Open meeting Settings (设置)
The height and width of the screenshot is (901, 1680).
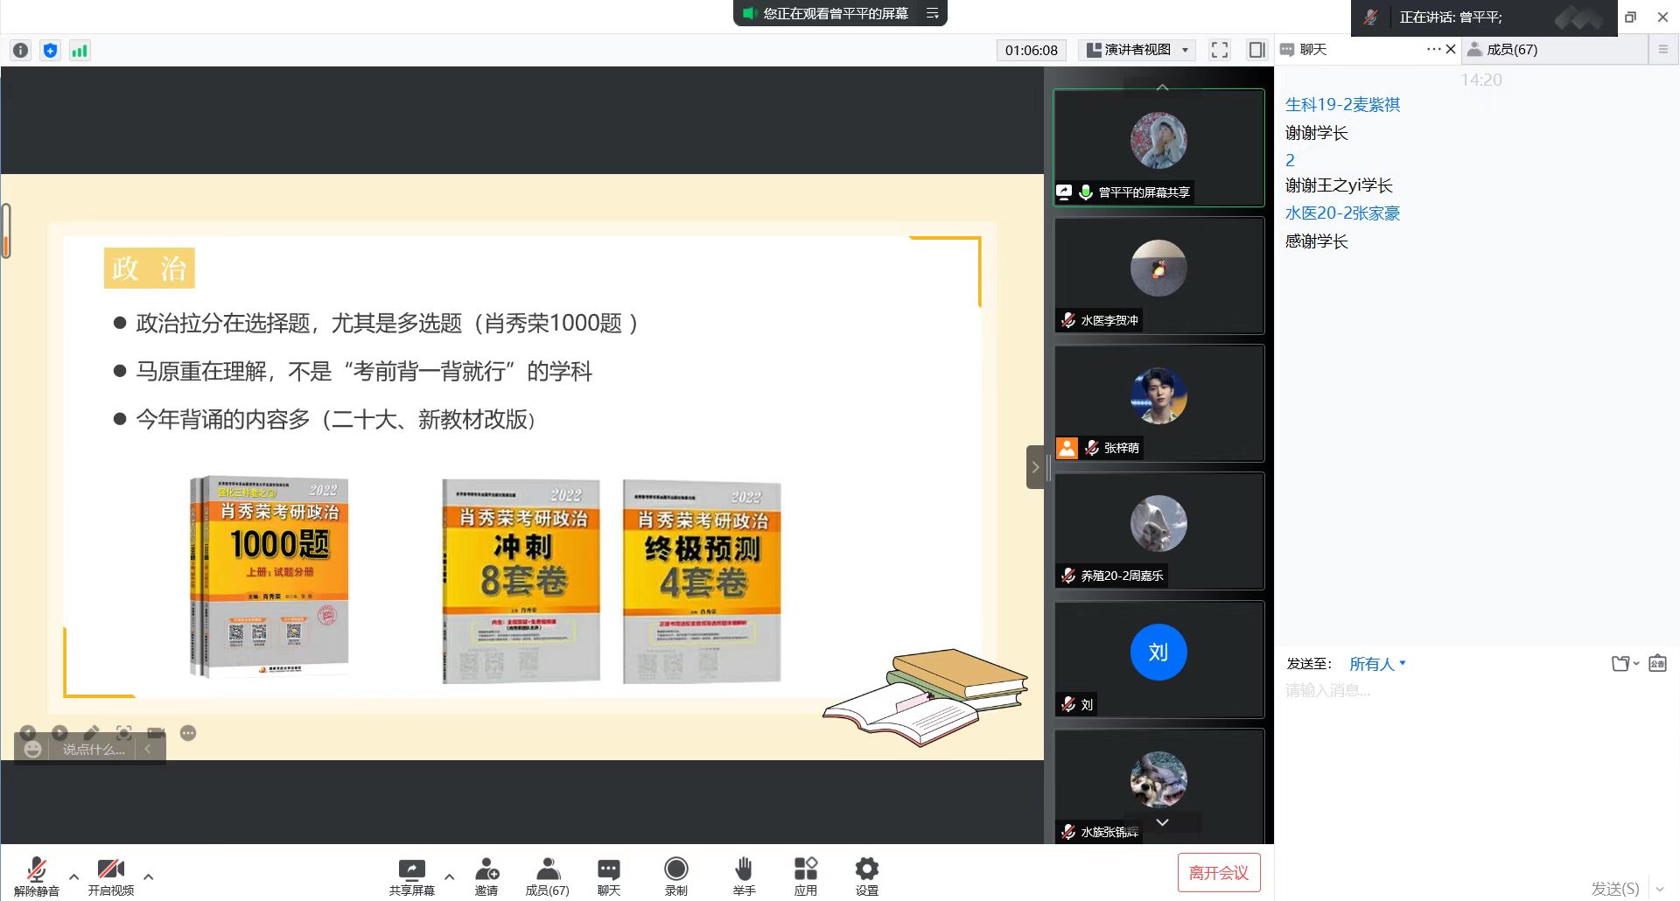866,876
